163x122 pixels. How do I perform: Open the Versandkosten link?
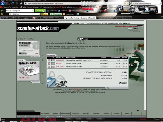[x=77, y=89]
